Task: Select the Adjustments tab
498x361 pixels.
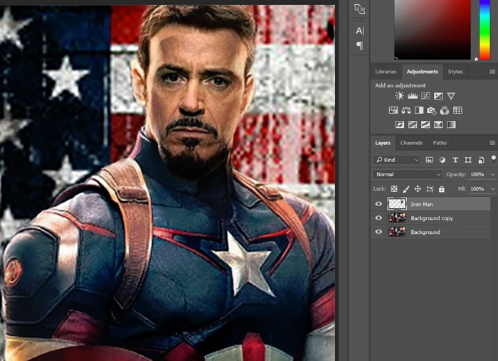Action: point(423,72)
